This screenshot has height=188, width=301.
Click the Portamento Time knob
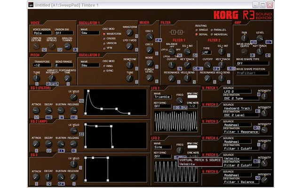pos(68,78)
